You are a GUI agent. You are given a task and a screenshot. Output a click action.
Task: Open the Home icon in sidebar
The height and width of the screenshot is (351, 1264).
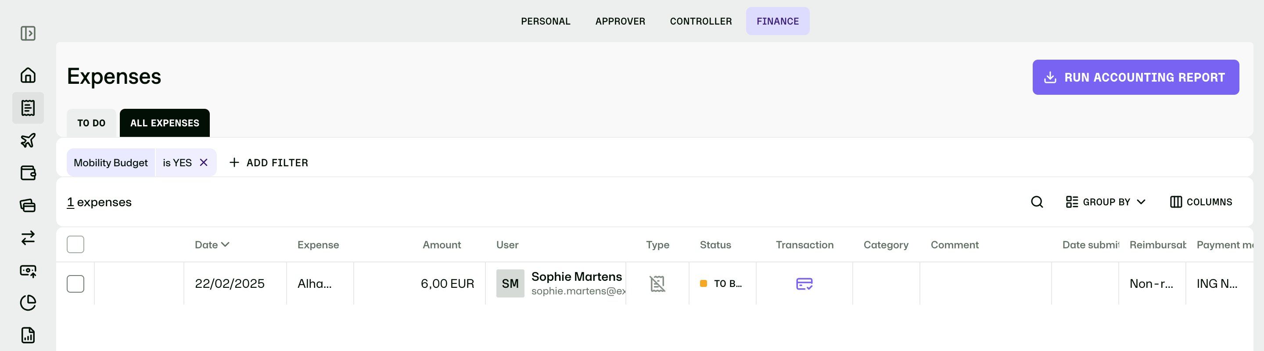click(x=28, y=75)
